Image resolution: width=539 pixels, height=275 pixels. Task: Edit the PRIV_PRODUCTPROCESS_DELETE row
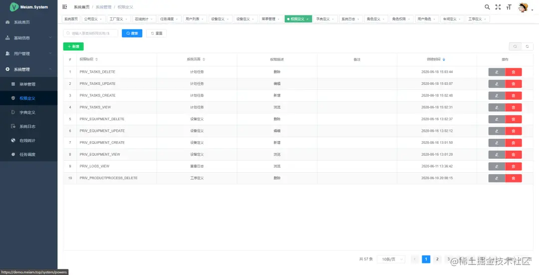coord(497,178)
